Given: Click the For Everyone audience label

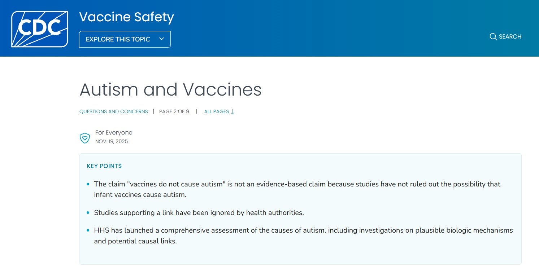Looking at the screenshot, I should click(114, 132).
